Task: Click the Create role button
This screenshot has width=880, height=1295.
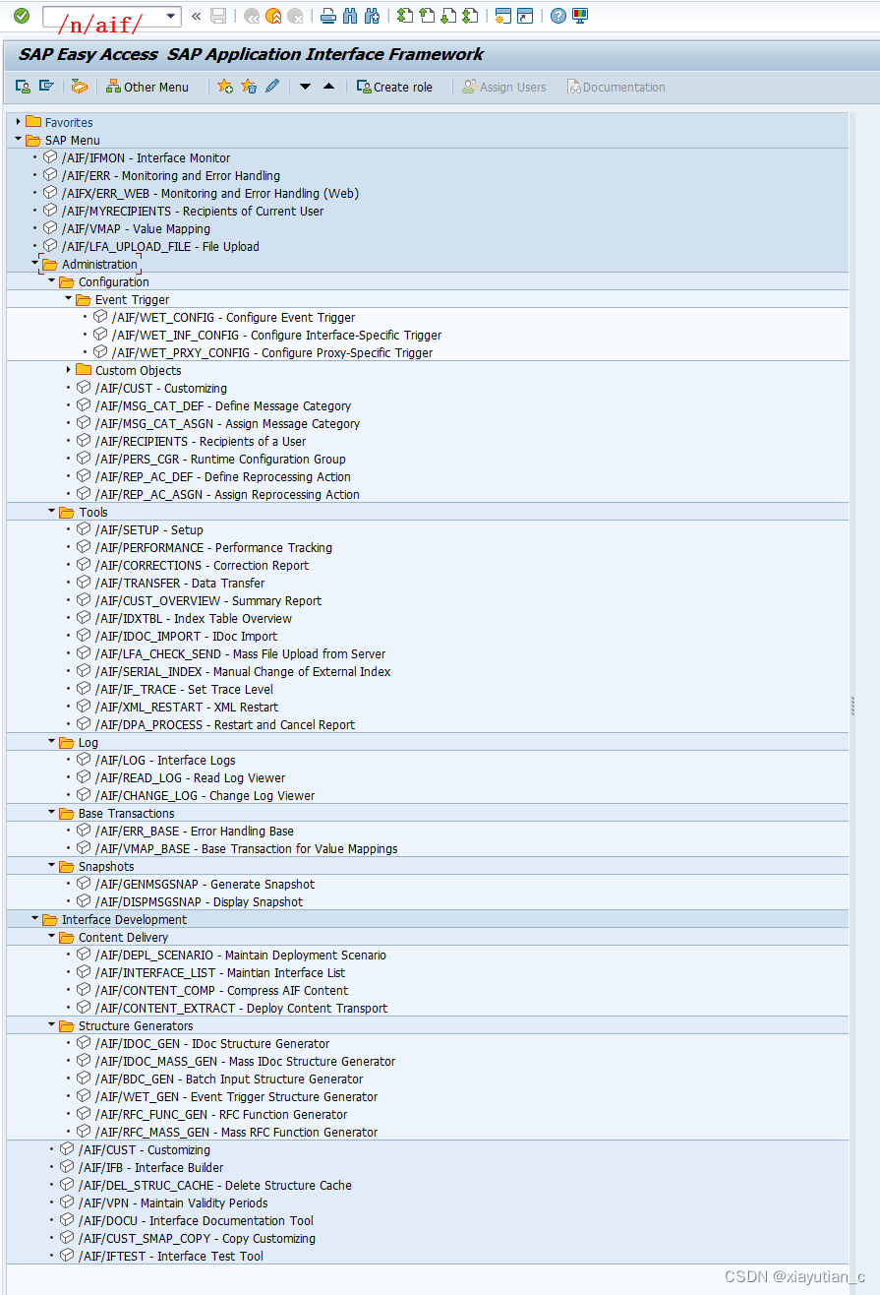Action: coord(394,87)
